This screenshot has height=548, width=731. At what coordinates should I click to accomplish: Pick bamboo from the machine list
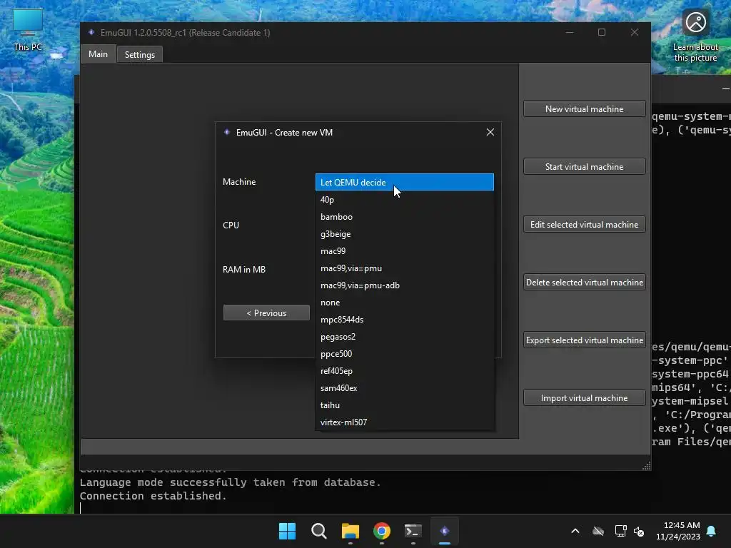point(404,217)
